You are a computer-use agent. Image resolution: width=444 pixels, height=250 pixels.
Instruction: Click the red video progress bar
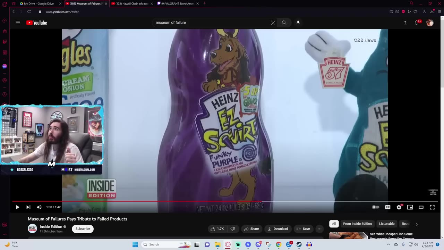(225, 201)
